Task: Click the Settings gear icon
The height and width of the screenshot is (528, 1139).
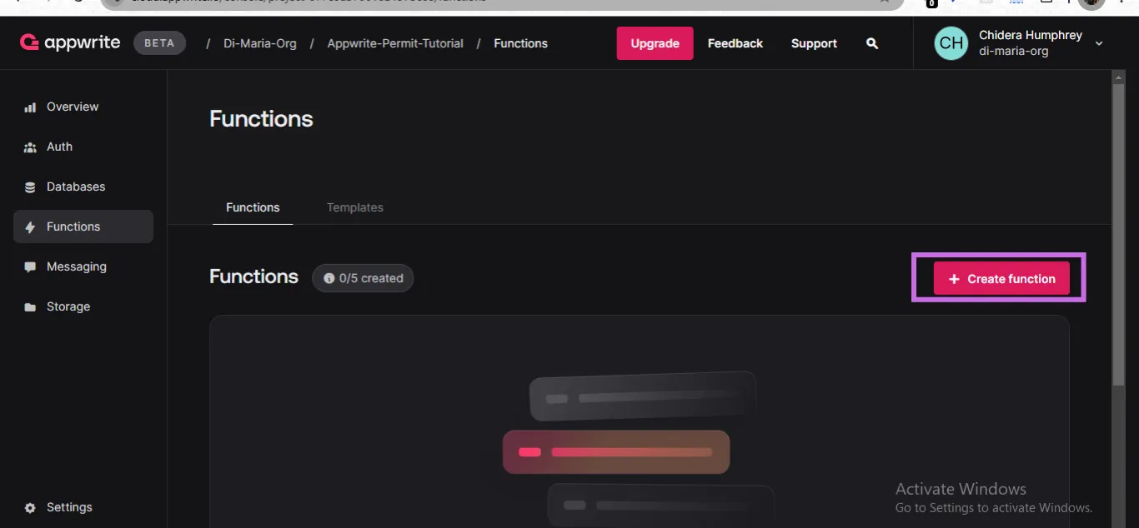Action: click(30, 508)
